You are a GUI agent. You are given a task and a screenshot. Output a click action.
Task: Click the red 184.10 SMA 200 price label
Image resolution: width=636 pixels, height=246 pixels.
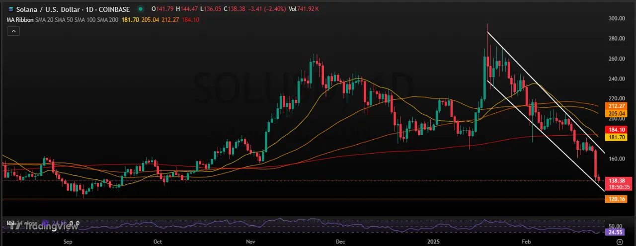coord(614,129)
